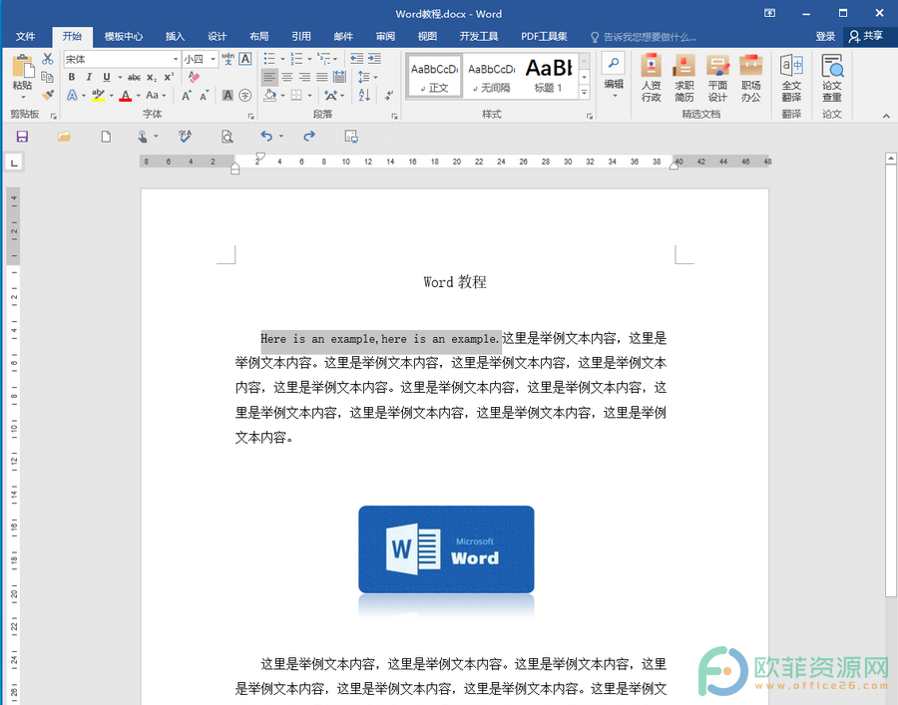
Task: Launch 全文翻译 full-text translation
Action: [x=791, y=79]
